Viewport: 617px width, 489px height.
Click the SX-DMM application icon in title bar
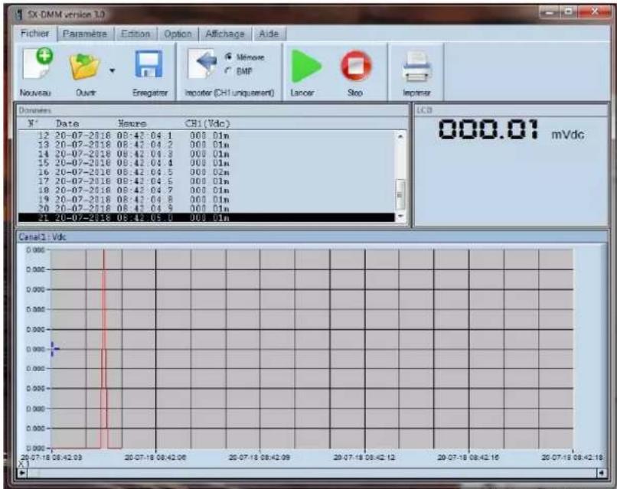point(18,15)
